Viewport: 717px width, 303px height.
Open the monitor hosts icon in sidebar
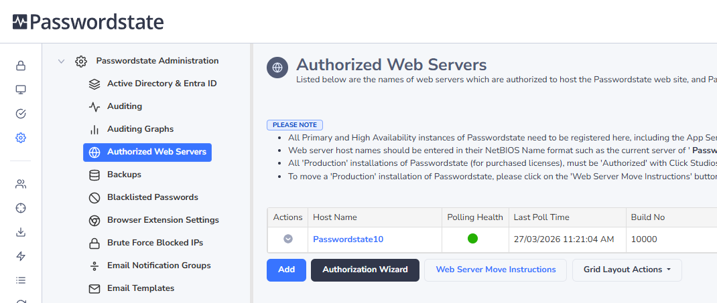[21, 90]
